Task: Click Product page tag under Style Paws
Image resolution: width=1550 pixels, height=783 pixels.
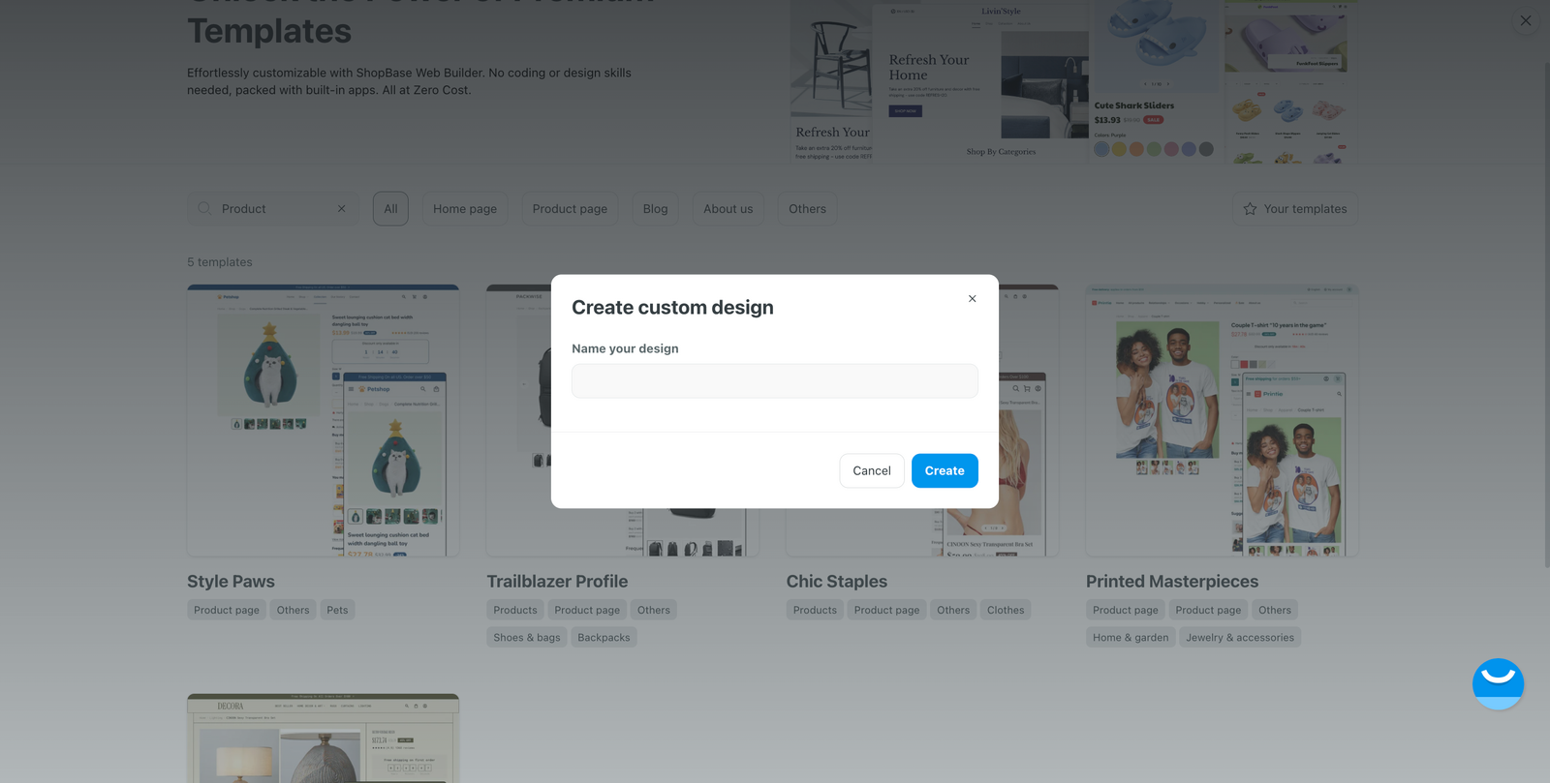Action: click(227, 610)
